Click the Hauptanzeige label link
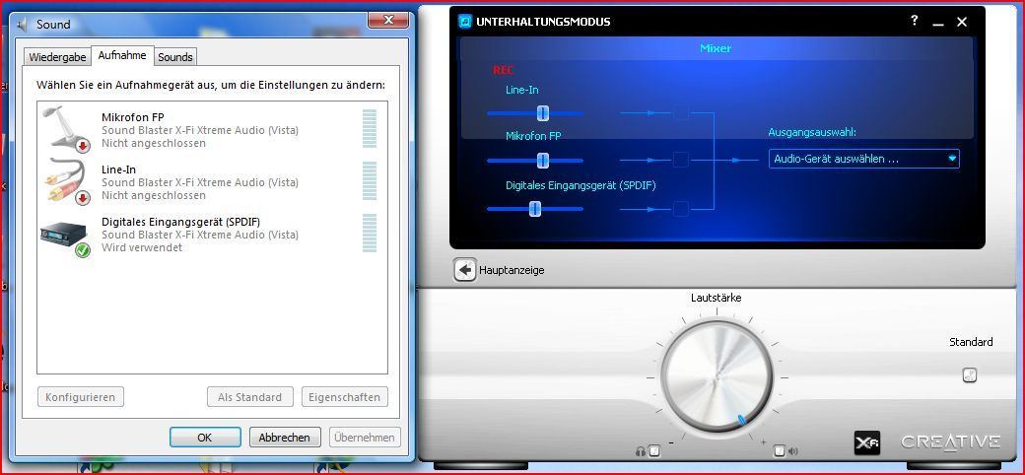1025x475 pixels. tap(512, 270)
